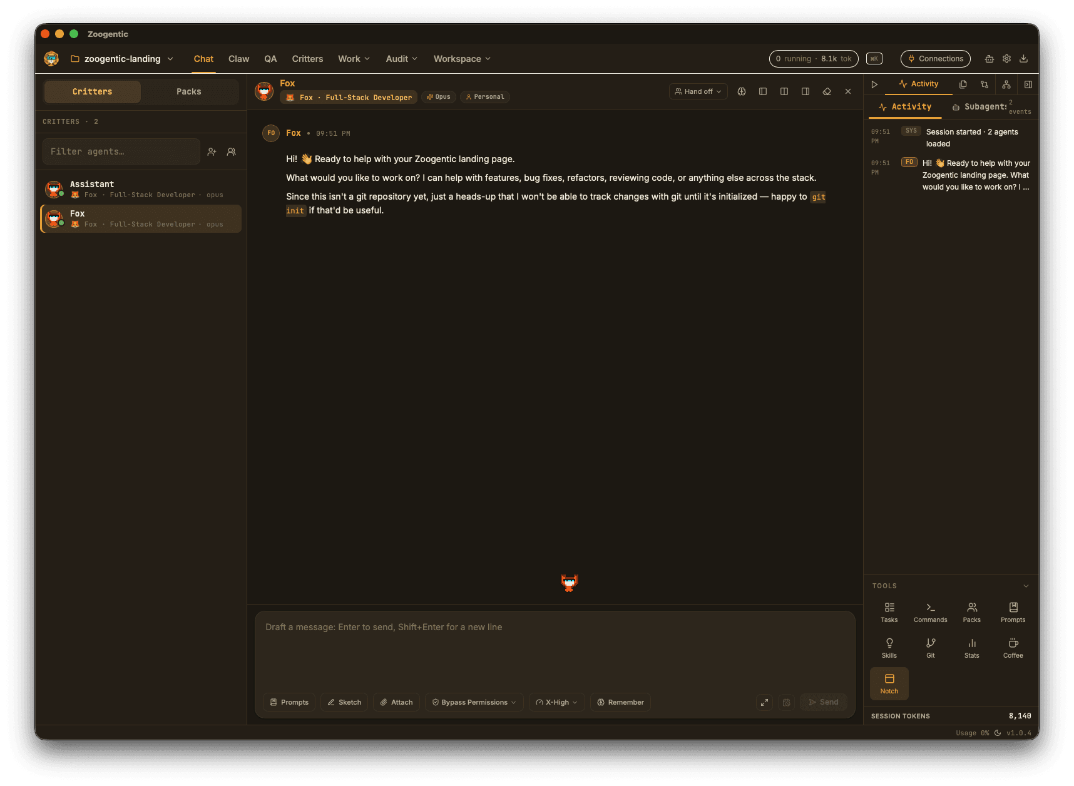Close the Fox chat with the X icon
Viewport: 1074px width, 786px height.
click(x=848, y=91)
